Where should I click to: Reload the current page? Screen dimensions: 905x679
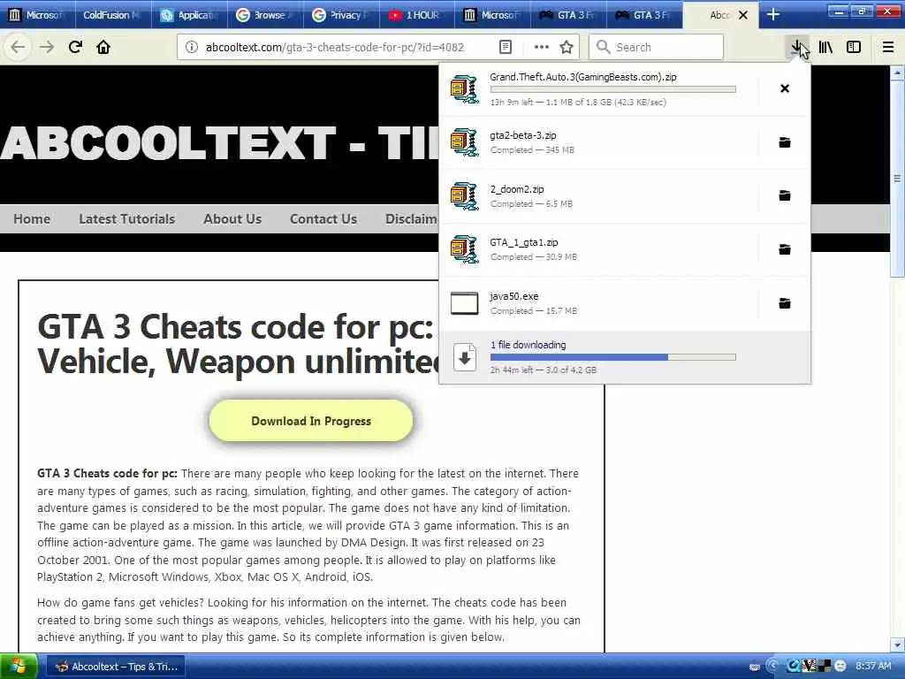pyautogui.click(x=75, y=47)
